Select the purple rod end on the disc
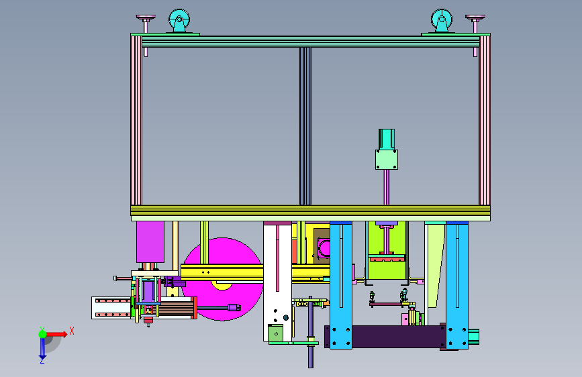Viewport: 582px width, 377px height. tap(234, 308)
